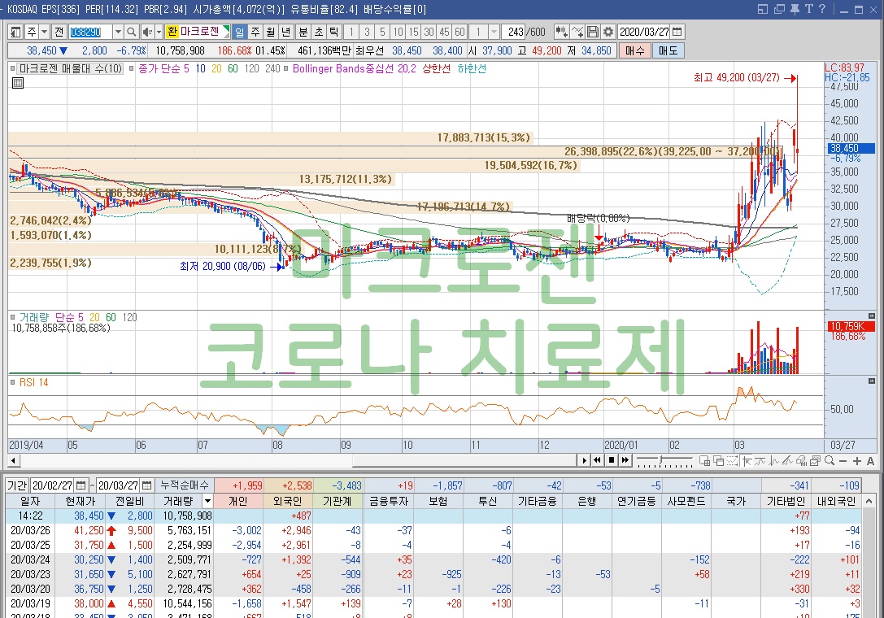Open the 주 dropdown arrow
Image resolution: width=884 pixels, height=618 pixels.
click(x=44, y=33)
